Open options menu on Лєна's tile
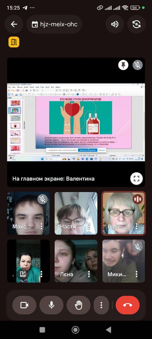Viewport: 152px width, 339px height. coord(89,274)
